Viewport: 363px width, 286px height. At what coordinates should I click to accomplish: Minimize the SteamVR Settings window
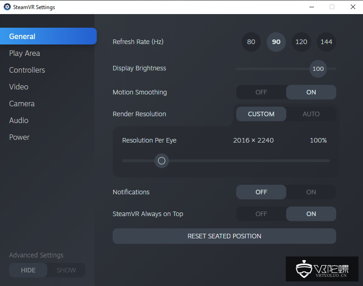point(312,7)
